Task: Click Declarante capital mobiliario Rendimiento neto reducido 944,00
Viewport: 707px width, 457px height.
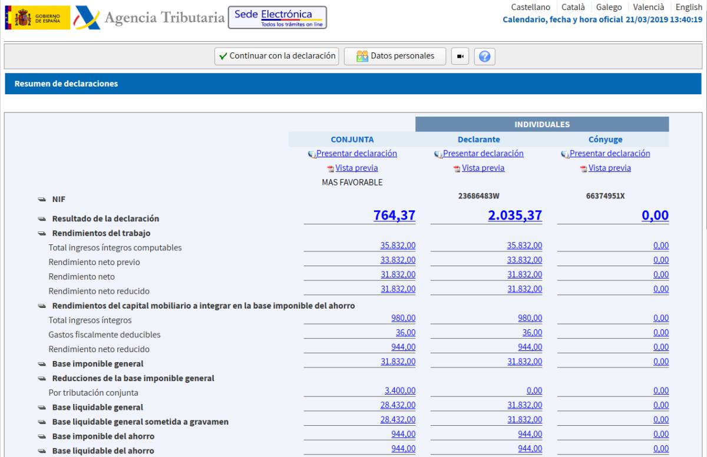Action: [530, 347]
